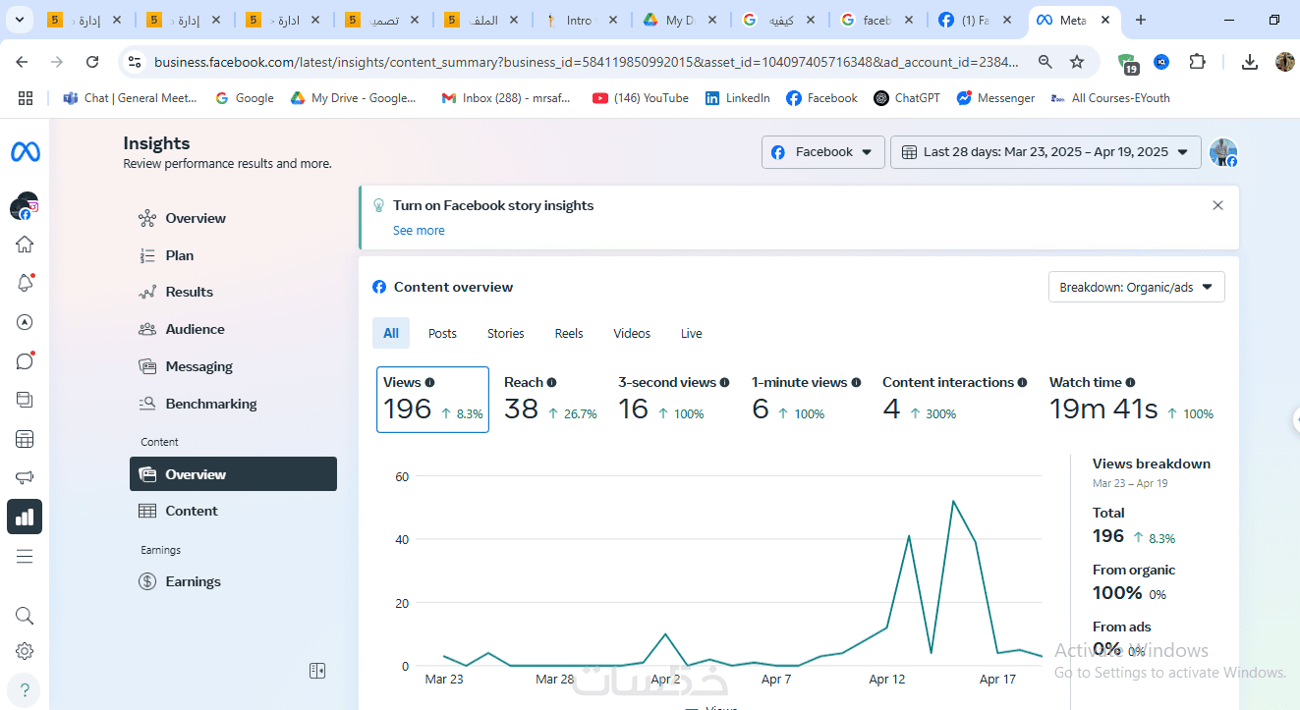This screenshot has height=710, width=1300.
Task: Switch to the Videos tab
Action: coord(632,334)
